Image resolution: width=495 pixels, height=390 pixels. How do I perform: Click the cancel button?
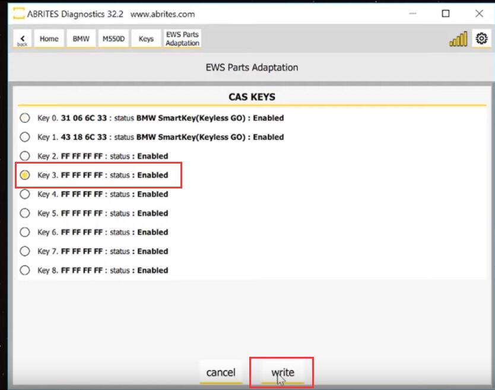[x=221, y=373]
